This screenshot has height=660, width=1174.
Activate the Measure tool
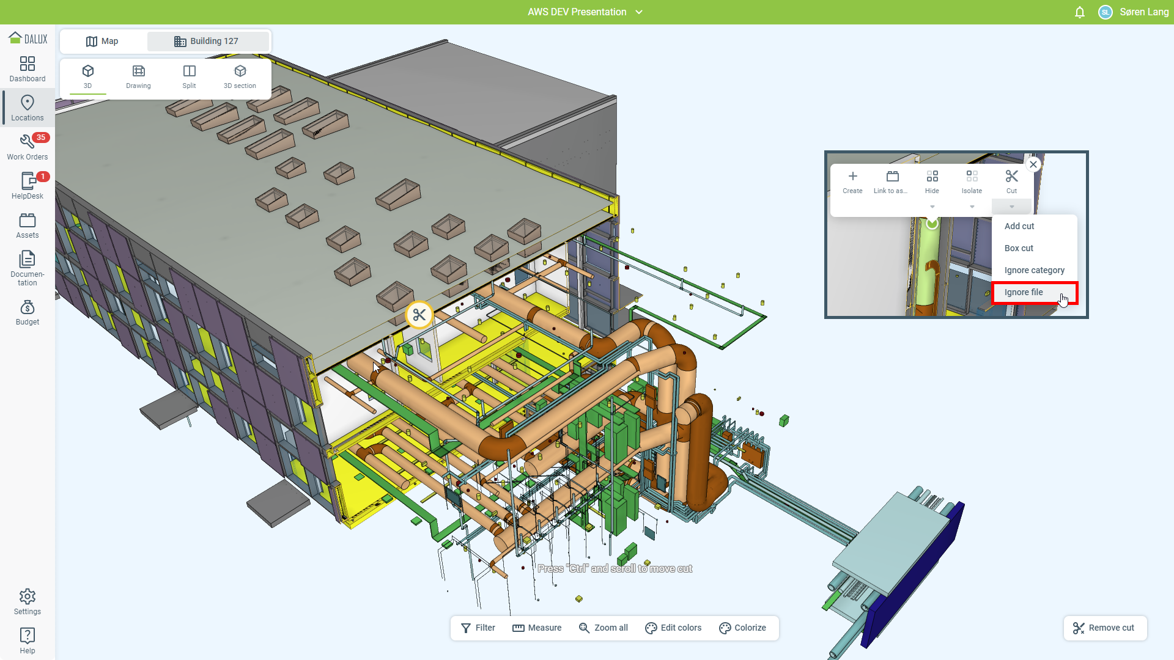point(537,628)
